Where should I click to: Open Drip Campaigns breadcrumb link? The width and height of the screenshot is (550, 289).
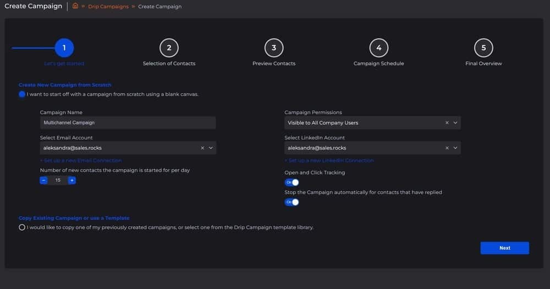[108, 7]
